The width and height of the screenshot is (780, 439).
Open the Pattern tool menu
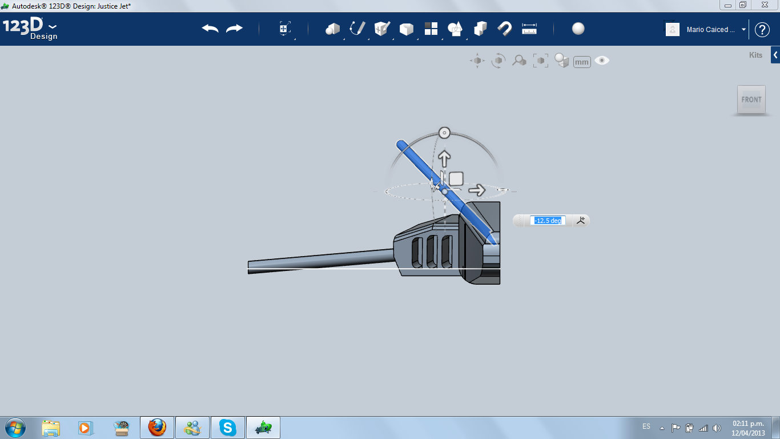[x=431, y=29]
